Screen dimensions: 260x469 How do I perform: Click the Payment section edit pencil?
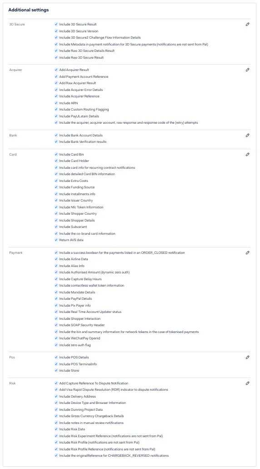click(247, 252)
